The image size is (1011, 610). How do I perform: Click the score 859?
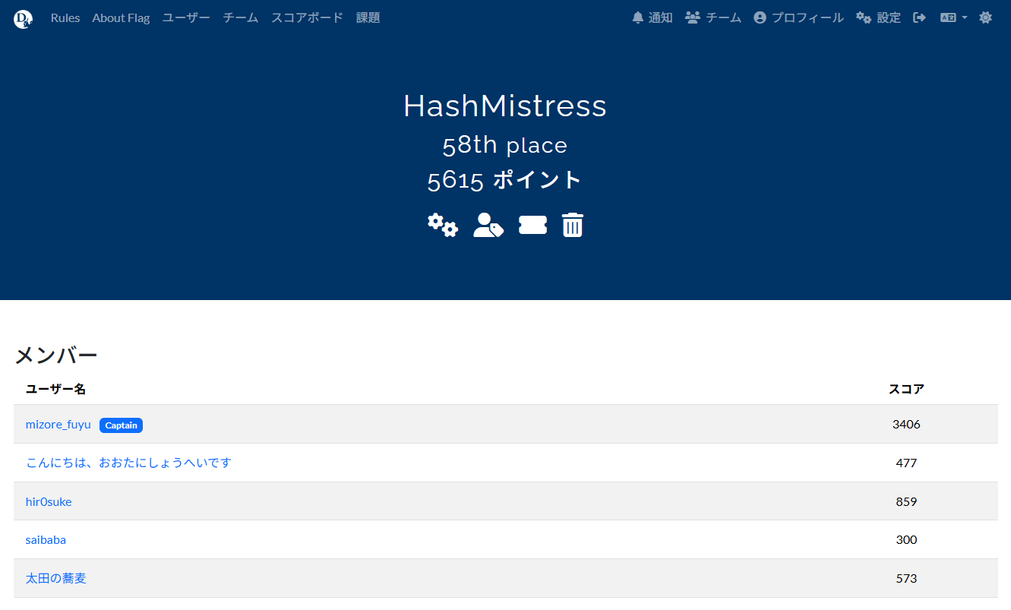pyautogui.click(x=906, y=501)
